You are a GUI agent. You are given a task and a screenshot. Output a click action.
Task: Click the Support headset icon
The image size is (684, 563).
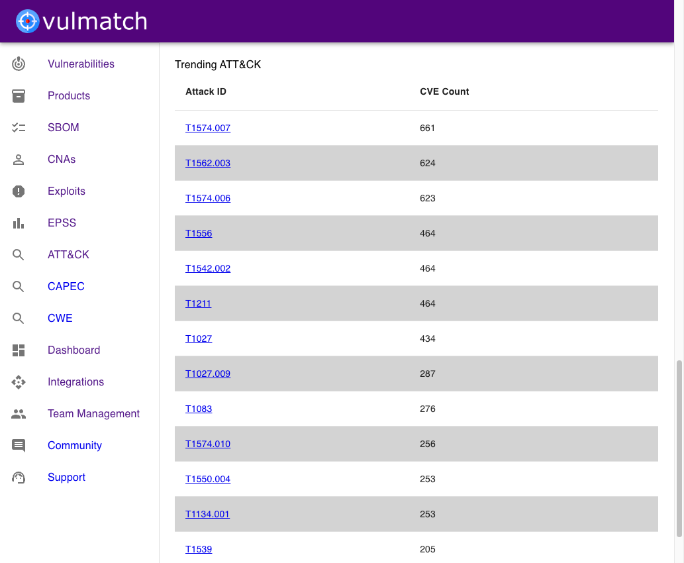click(19, 478)
